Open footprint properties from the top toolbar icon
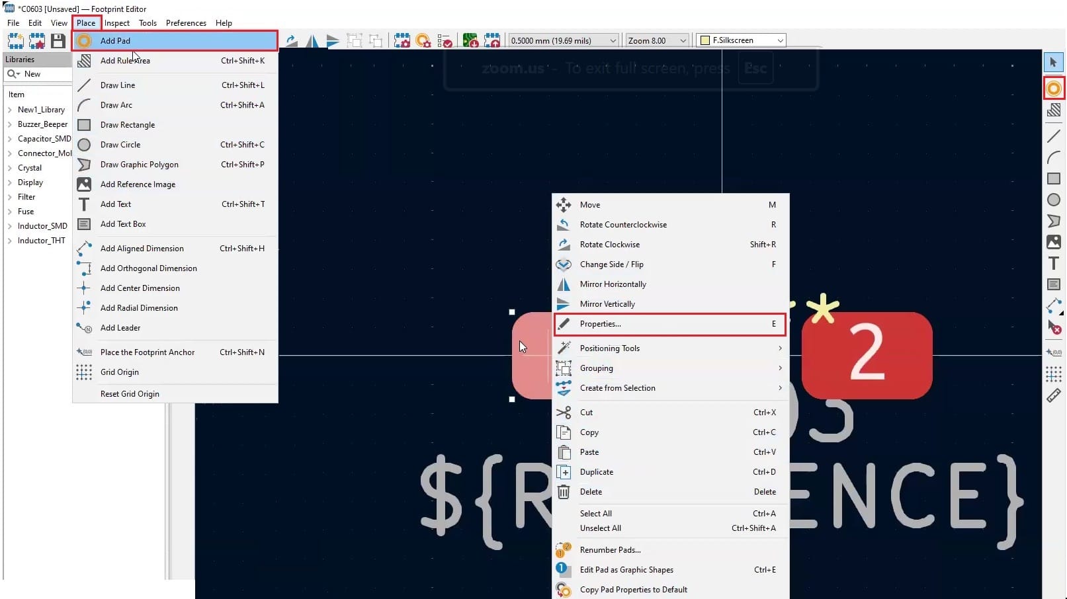Image resolution: width=1067 pixels, height=599 pixels. click(402, 41)
